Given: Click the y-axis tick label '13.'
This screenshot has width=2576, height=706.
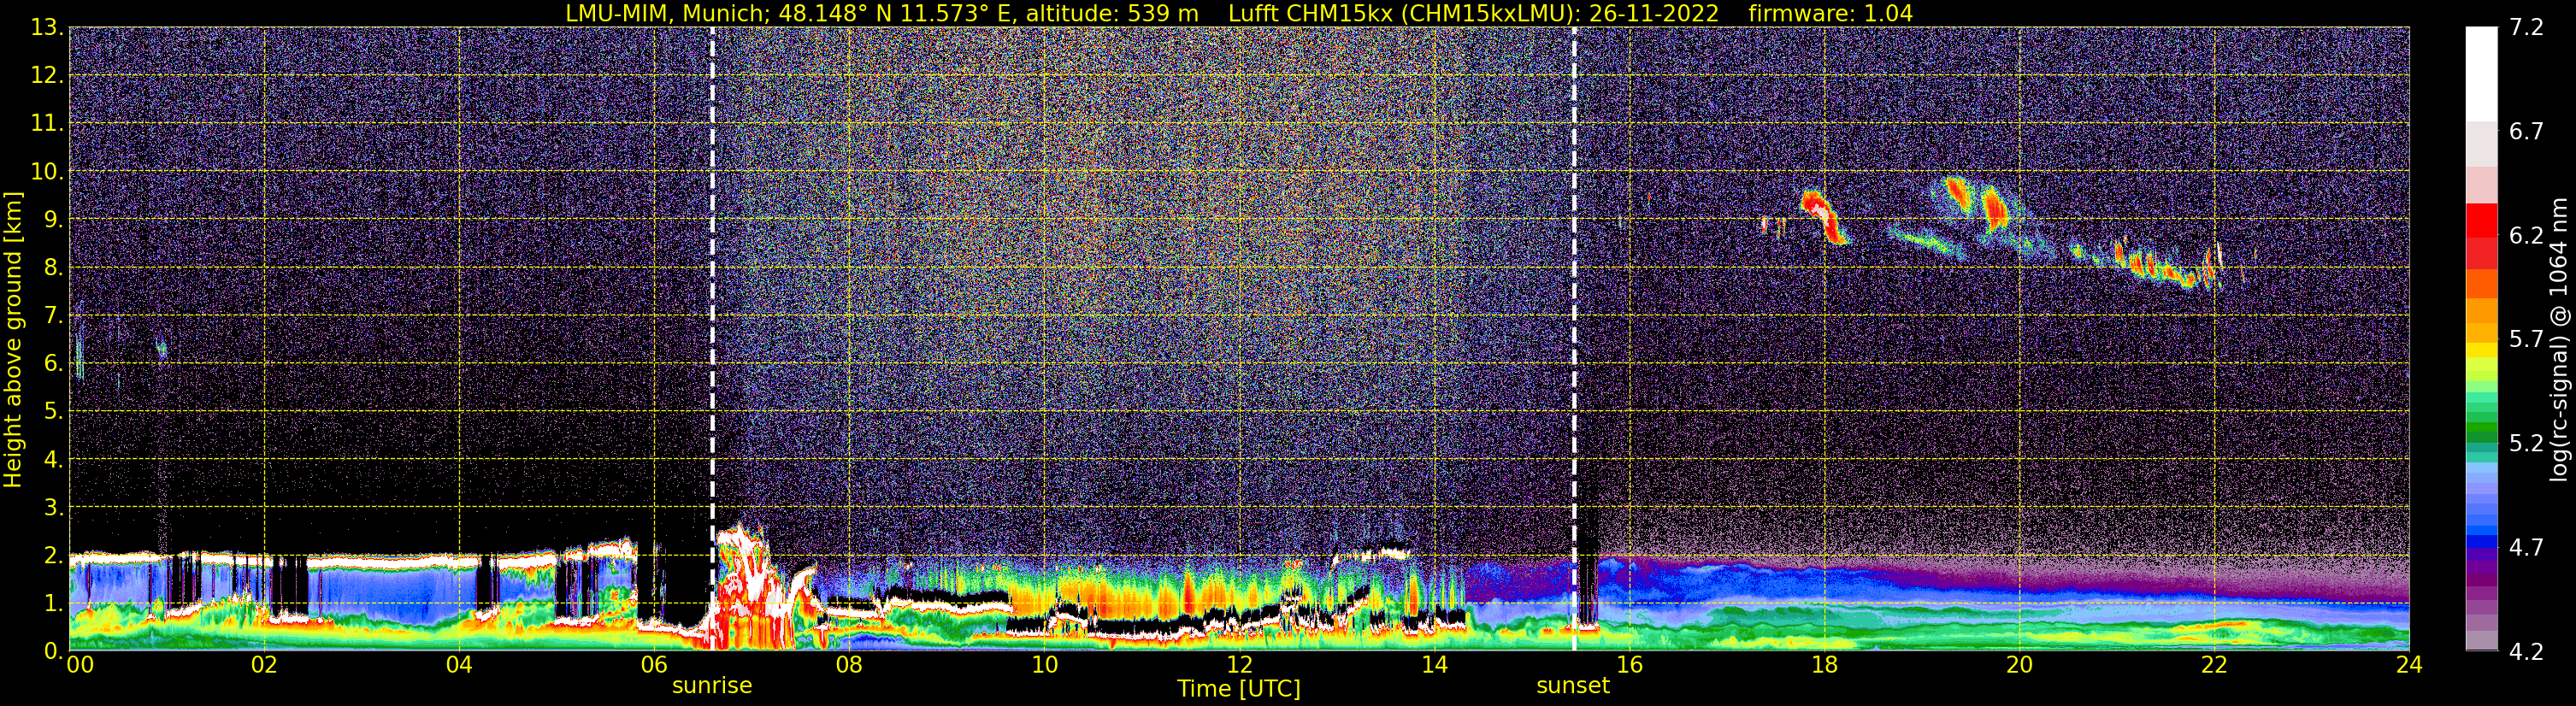Looking at the screenshot, I should (47, 28).
